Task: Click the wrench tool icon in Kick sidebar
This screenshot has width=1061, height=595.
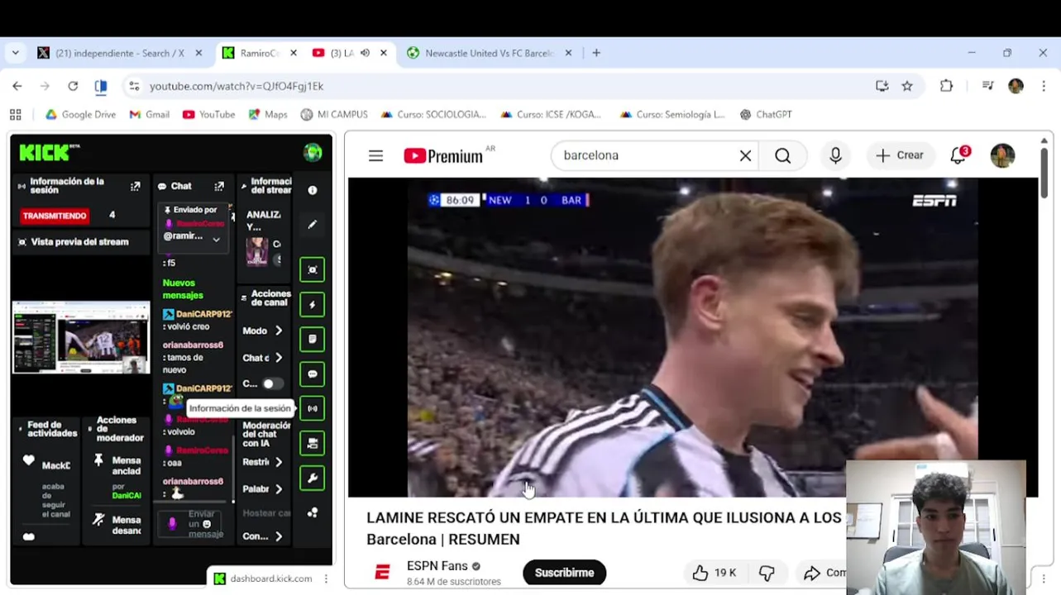Action: (x=313, y=478)
